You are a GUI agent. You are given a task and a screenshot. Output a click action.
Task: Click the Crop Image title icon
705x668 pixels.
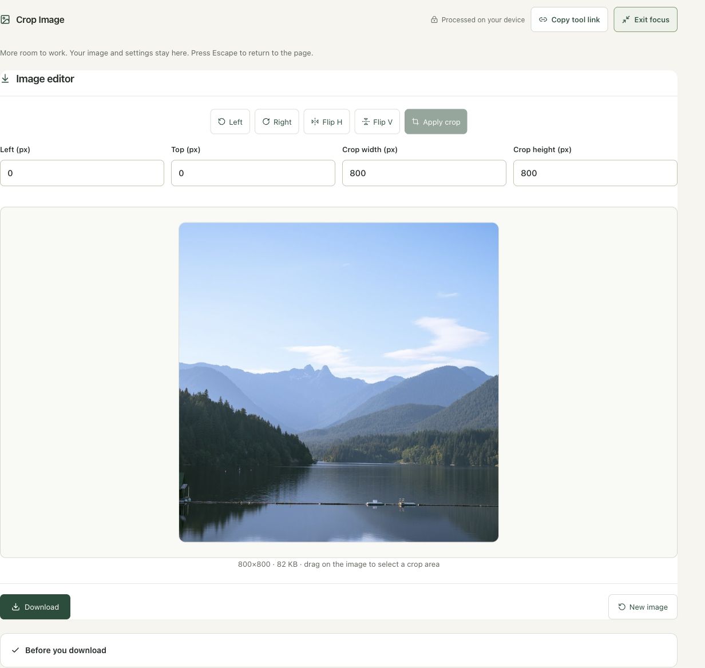[5, 19]
